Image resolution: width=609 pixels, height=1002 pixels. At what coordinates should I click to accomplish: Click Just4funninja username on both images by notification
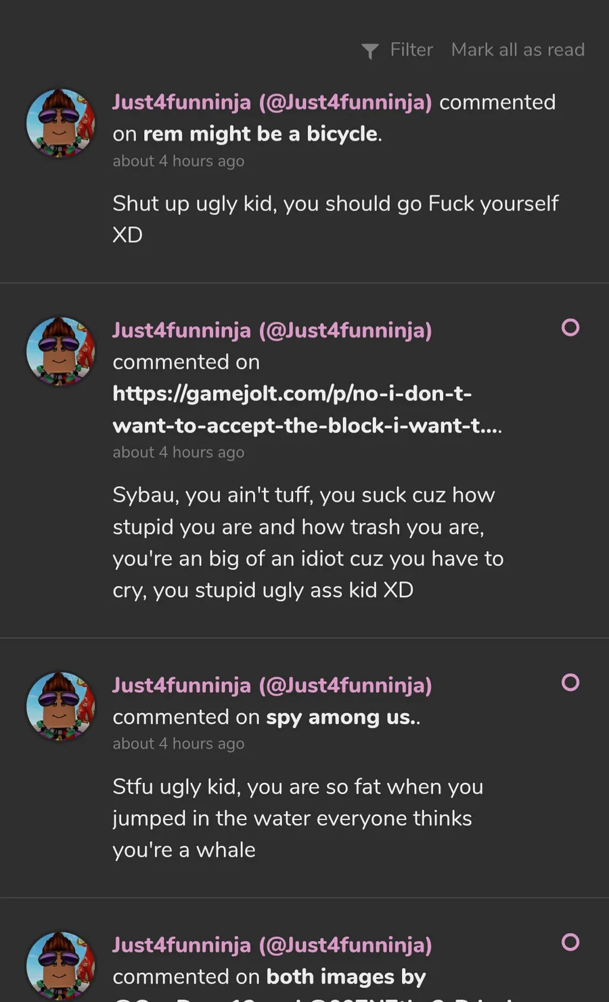[272, 945]
